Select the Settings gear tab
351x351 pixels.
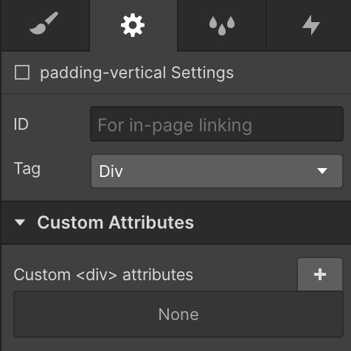(133, 25)
